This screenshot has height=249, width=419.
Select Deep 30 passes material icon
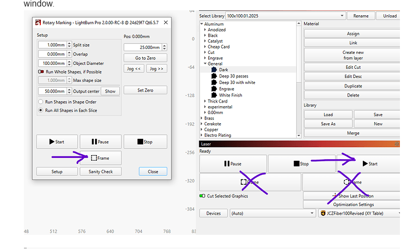pyautogui.click(x=214, y=76)
